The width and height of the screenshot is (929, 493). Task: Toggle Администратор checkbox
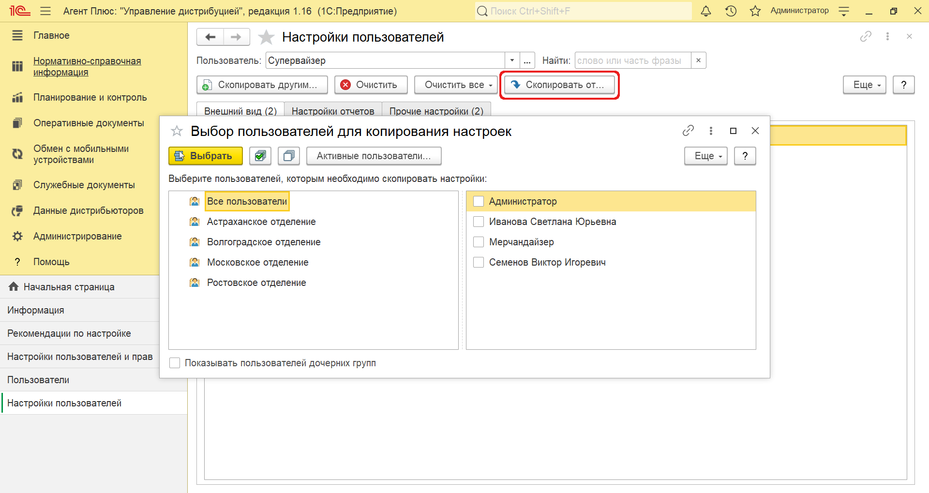click(479, 201)
